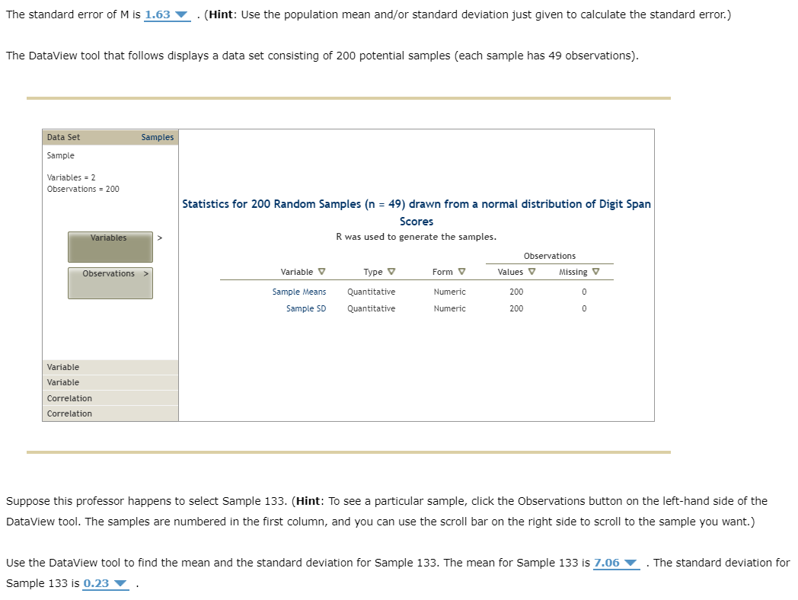Open the Missing column filter icon
The image size is (798, 600).
(x=595, y=271)
